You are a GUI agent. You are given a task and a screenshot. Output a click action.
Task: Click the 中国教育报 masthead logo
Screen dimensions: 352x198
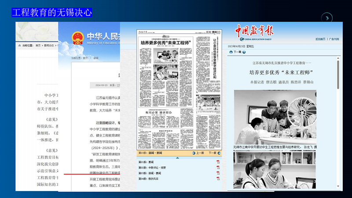(x=254, y=33)
